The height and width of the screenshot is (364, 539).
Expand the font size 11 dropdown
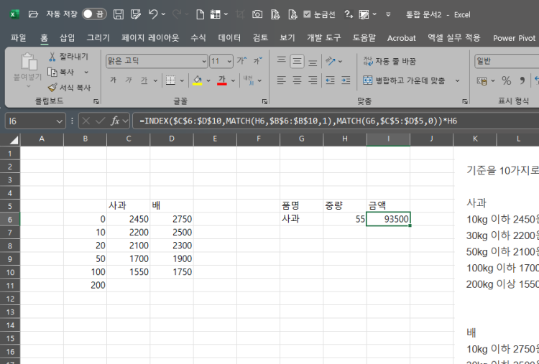[229, 62]
